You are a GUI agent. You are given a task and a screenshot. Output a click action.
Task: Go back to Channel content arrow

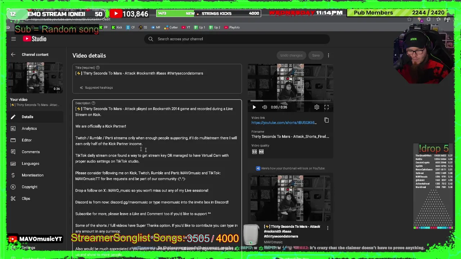13,55
